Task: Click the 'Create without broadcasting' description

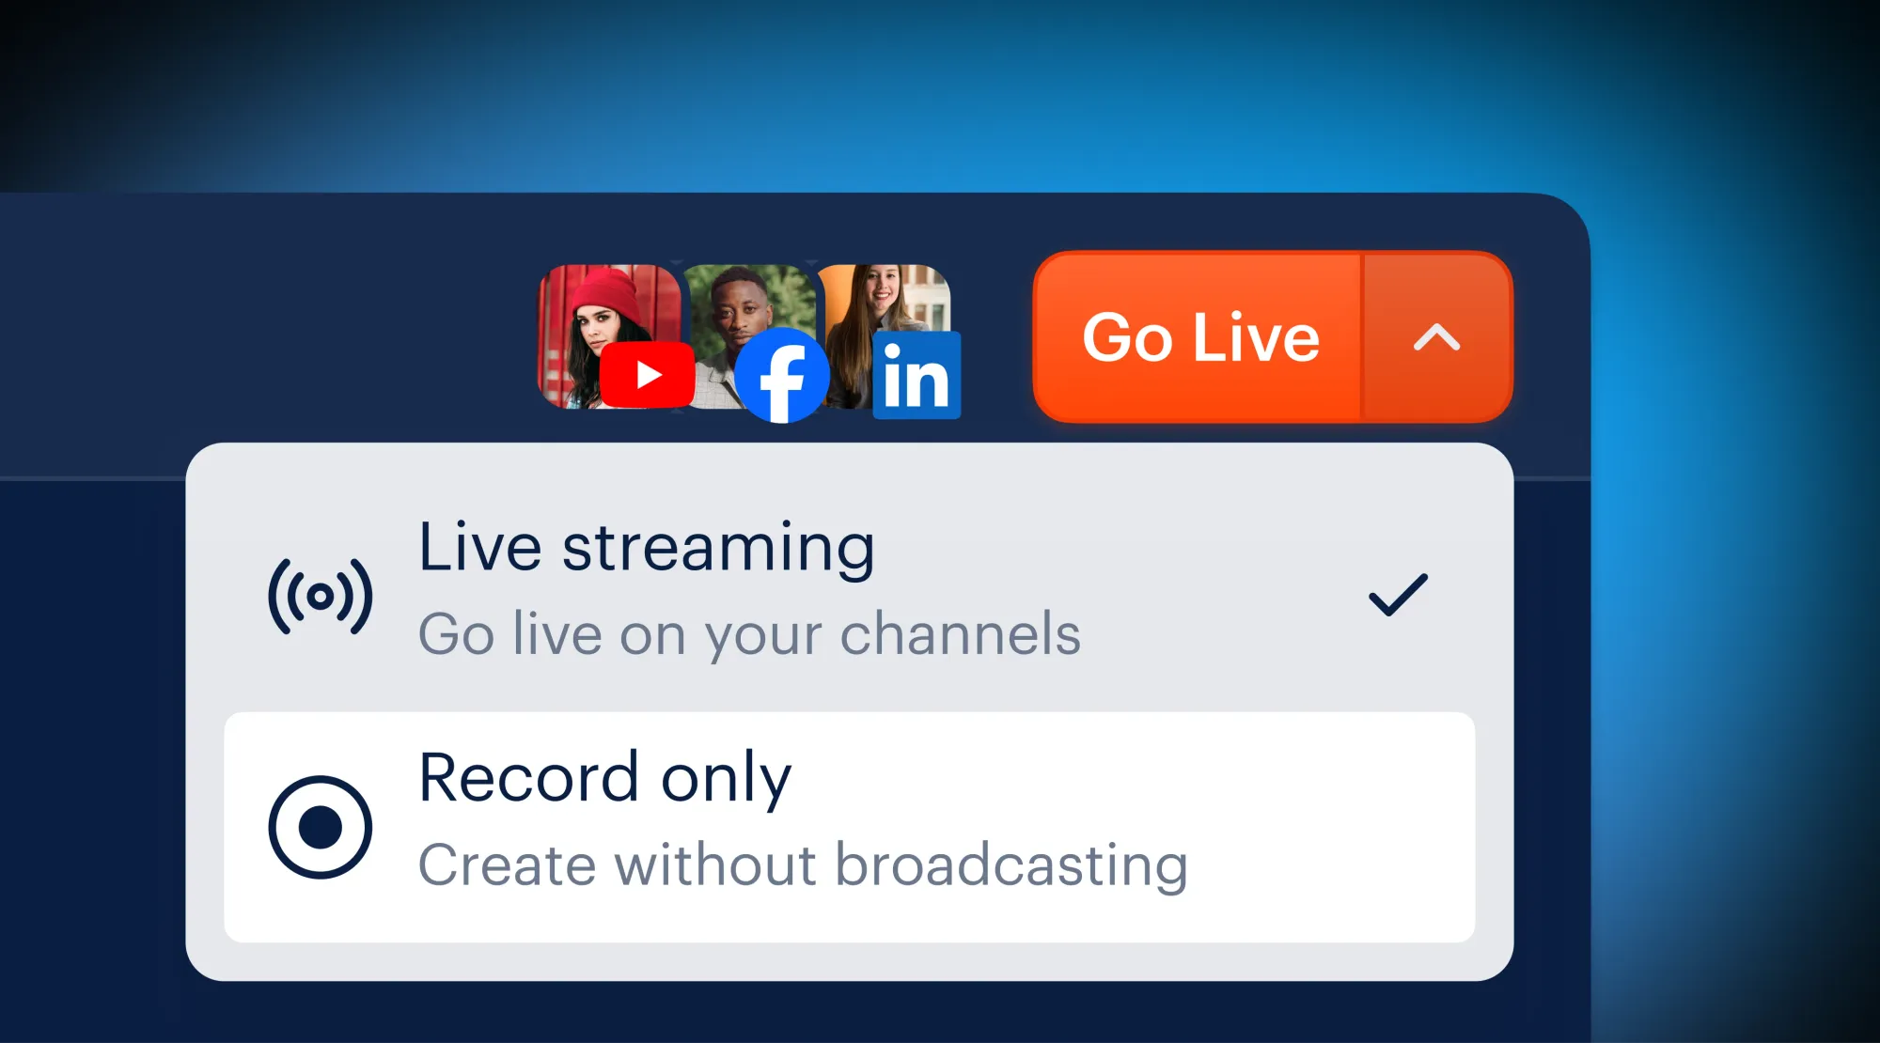Action: [x=803, y=864]
